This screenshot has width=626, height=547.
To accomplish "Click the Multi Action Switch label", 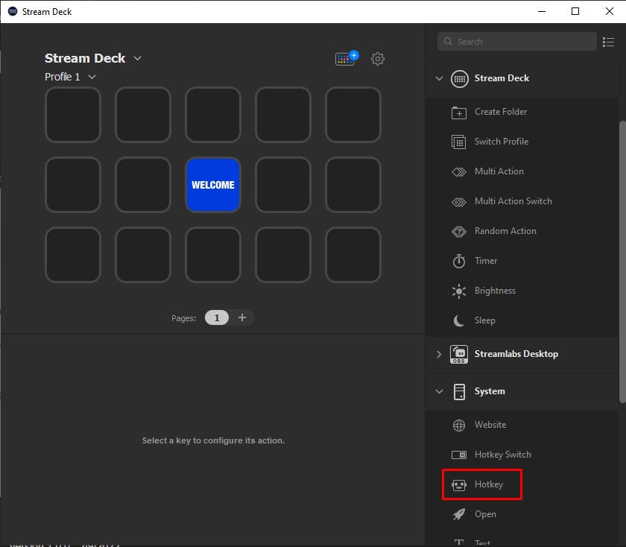I will click(513, 201).
